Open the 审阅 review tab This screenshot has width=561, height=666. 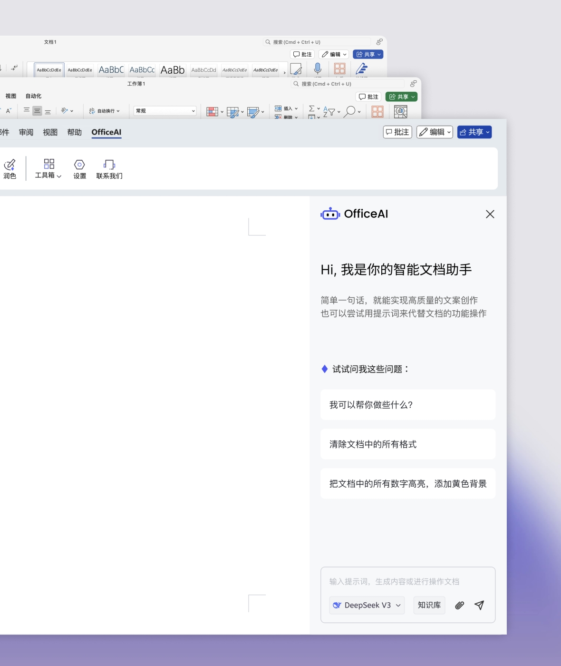26,132
